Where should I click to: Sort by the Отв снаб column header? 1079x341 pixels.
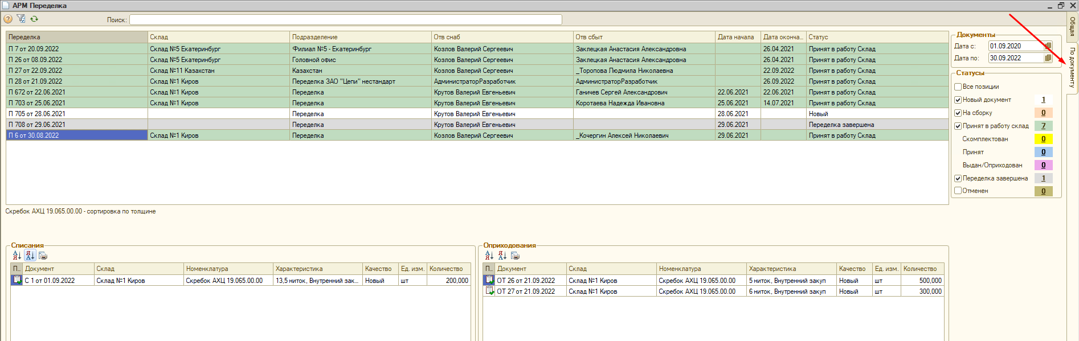click(x=502, y=37)
